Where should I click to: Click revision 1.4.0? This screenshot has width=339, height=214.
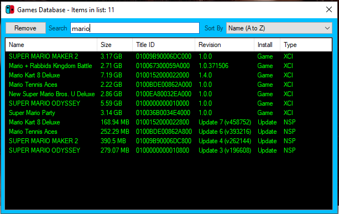[205, 75]
